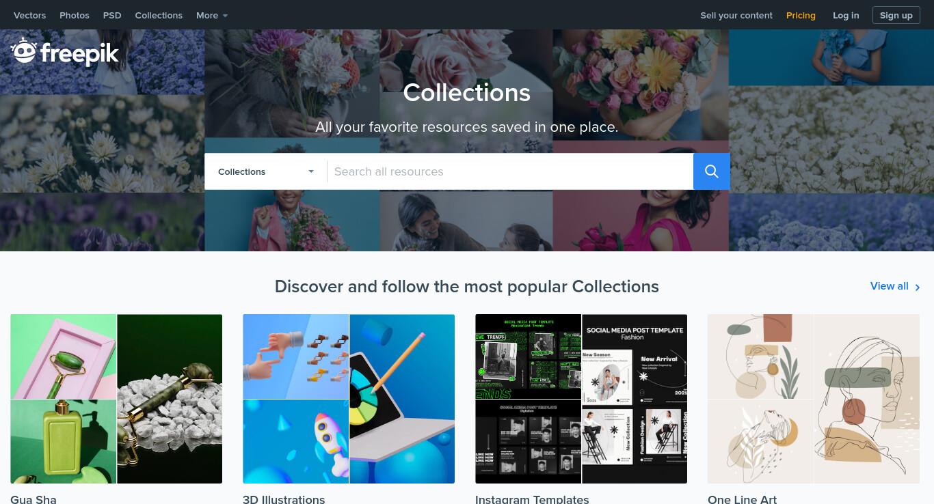Click the Sign up button
The width and height of the screenshot is (934, 504).
896,15
